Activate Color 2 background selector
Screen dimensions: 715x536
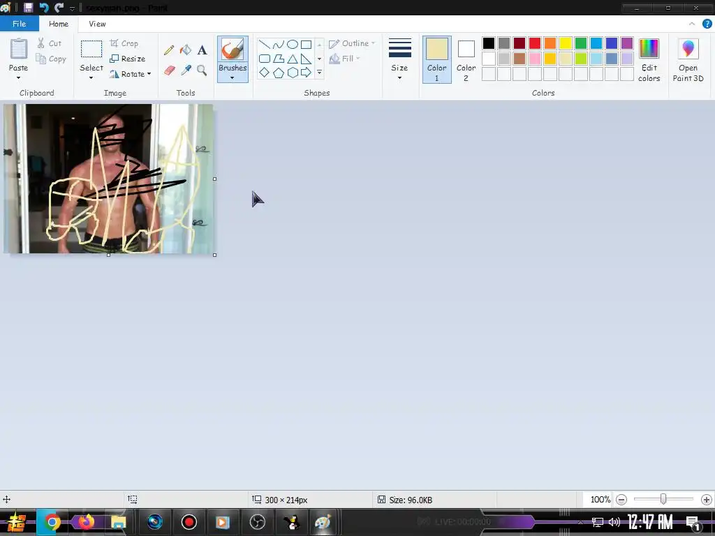[x=466, y=60]
